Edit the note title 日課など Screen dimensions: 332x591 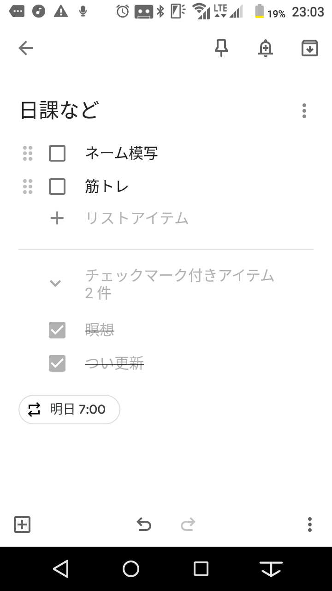[60, 111]
